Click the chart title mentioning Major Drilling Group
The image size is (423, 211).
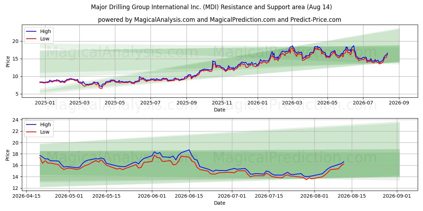click(x=211, y=7)
